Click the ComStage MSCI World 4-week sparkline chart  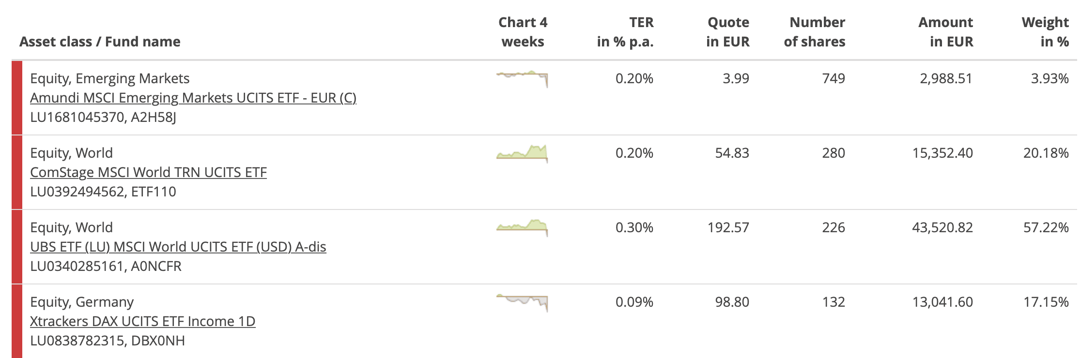coord(522,153)
